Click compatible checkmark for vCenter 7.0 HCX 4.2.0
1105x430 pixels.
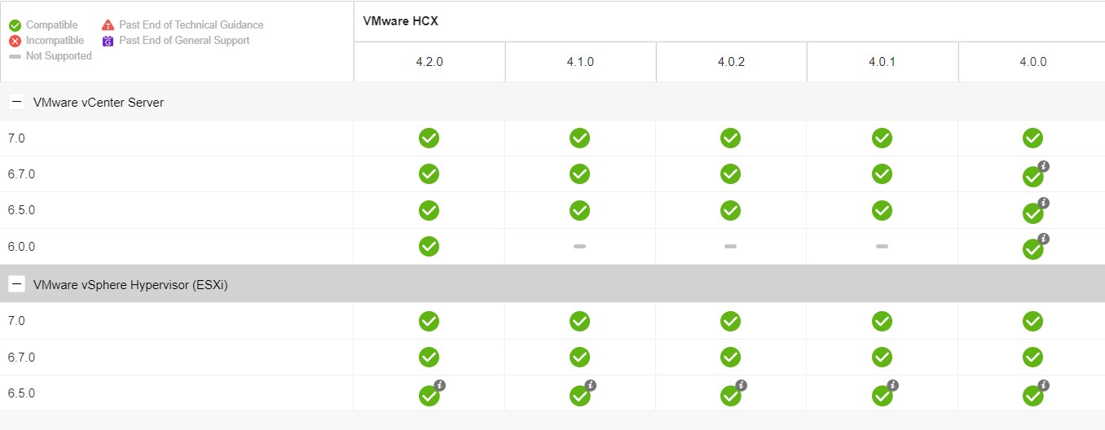(x=429, y=138)
